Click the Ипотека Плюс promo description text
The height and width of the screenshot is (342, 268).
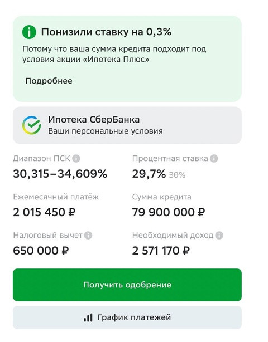(x=114, y=54)
